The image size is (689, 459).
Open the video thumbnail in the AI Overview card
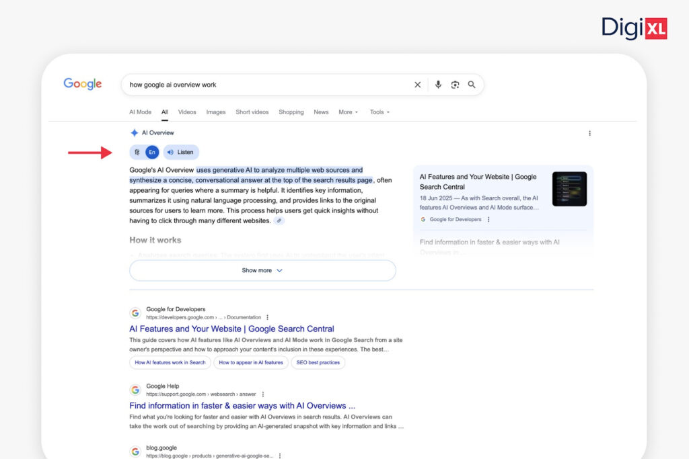point(569,189)
